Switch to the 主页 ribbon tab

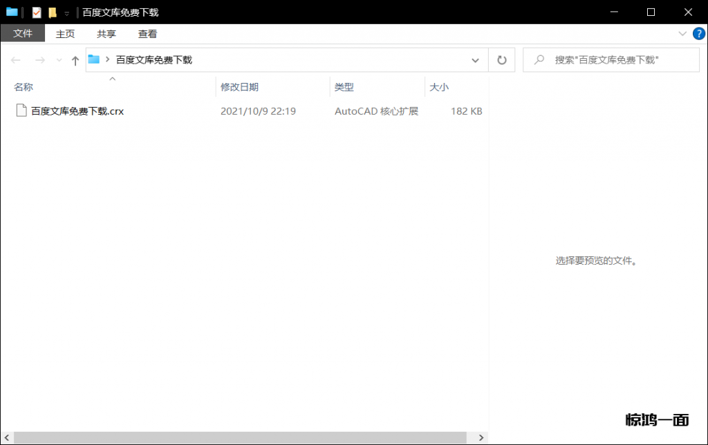[x=65, y=34]
